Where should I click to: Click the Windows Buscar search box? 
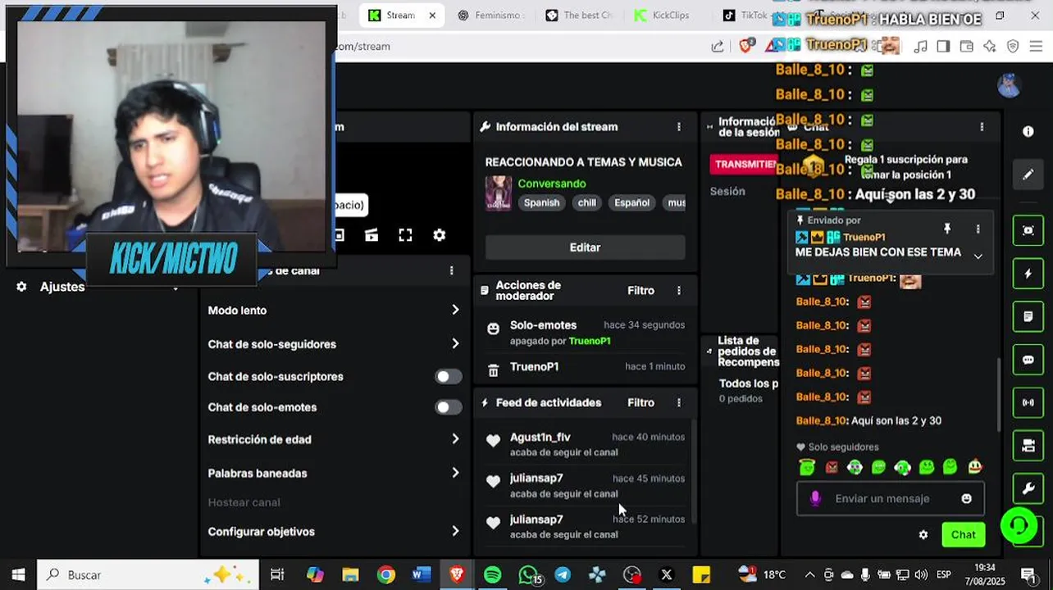click(x=148, y=575)
